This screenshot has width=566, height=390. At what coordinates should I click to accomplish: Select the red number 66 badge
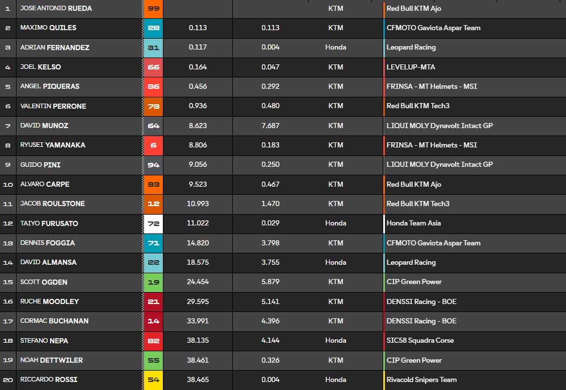click(x=153, y=67)
